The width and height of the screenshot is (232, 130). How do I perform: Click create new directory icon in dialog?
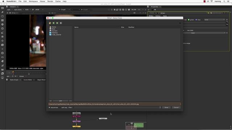point(50,23)
